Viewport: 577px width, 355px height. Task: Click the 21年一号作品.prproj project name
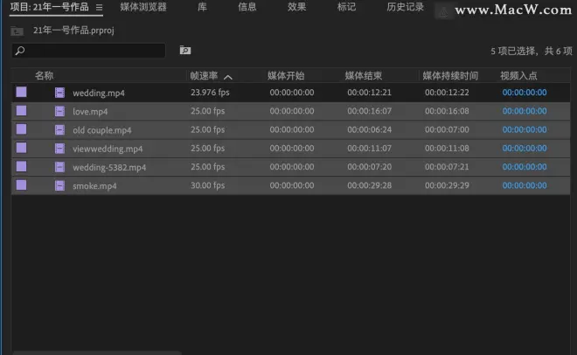[73, 30]
